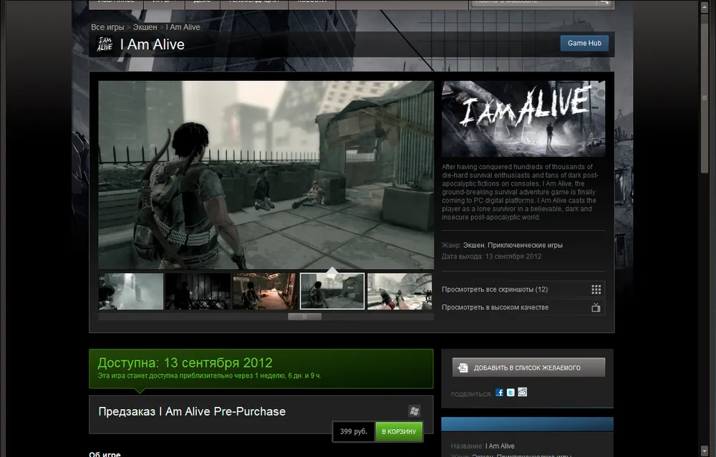Click ДОБАВИТЬ В СПИСОК ЖЕЛАЕМОГО wishlist button
716x457 pixels.
pyautogui.click(x=528, y=367)
